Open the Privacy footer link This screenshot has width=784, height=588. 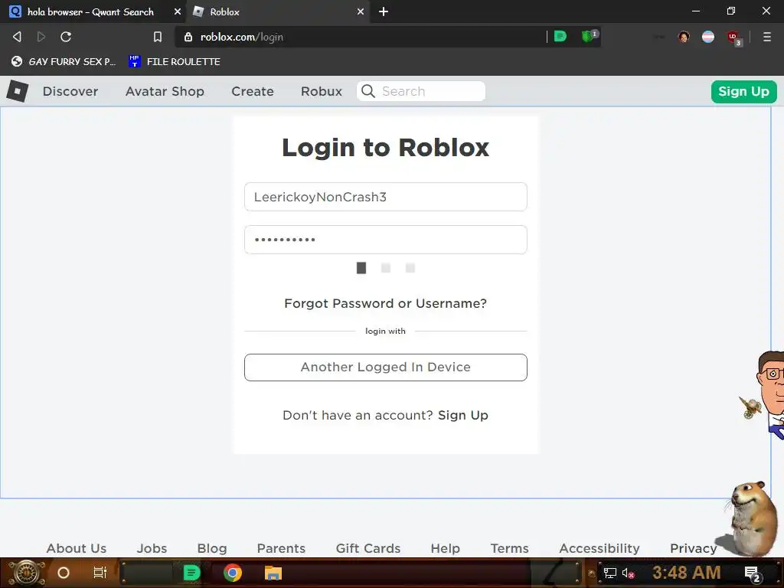pyautogui.click(x=694, y=548)
